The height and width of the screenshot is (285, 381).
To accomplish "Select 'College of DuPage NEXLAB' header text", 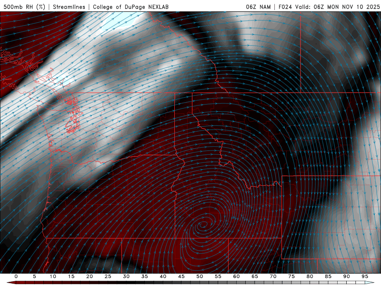I will [x=130, y=7].
